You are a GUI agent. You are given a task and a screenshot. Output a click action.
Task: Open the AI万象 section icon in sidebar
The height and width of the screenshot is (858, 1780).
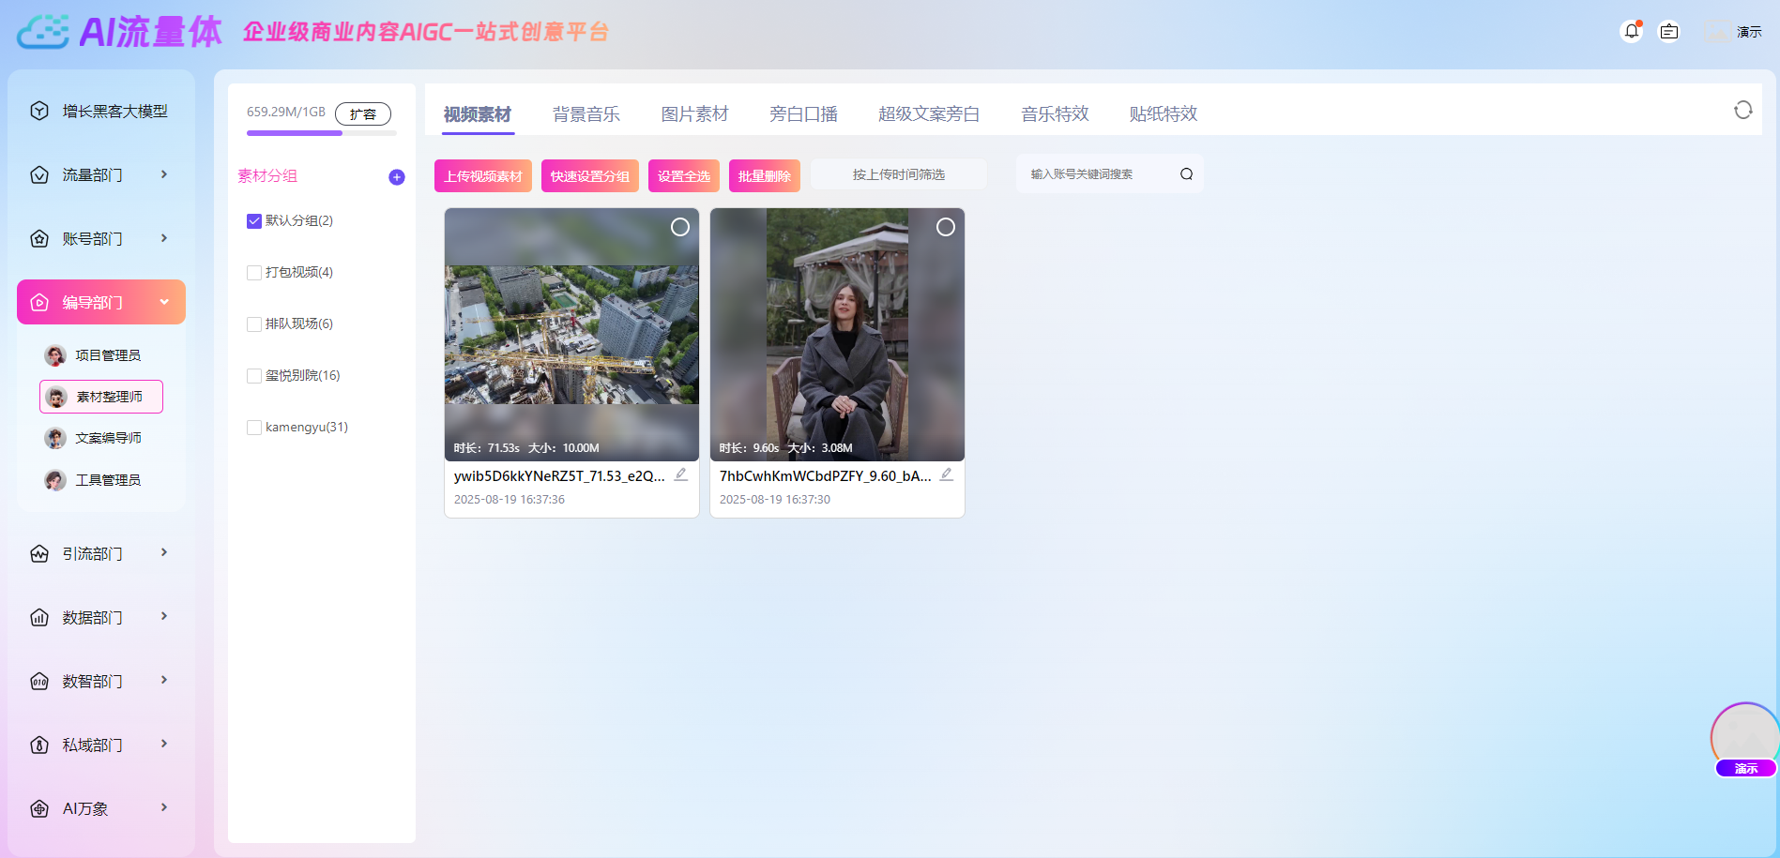click(38, 807)
